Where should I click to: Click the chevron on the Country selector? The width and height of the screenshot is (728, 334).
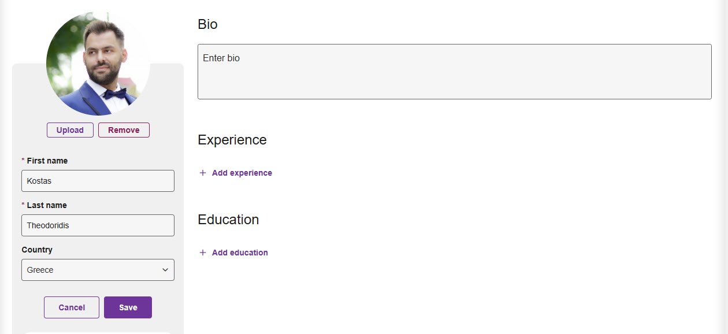tap(166, 270)
